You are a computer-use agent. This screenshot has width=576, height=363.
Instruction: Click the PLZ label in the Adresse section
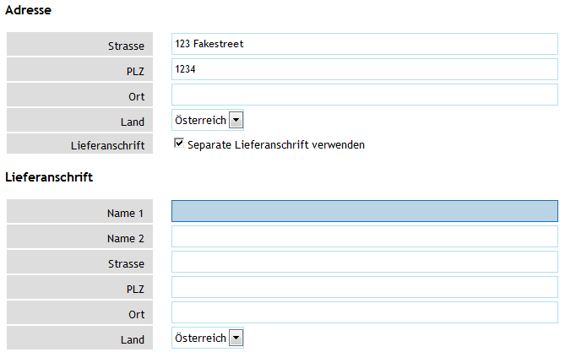tap(134, 72)
